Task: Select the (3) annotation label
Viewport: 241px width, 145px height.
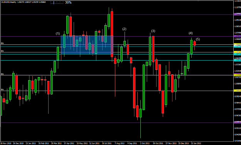Action: click(153, 31)
